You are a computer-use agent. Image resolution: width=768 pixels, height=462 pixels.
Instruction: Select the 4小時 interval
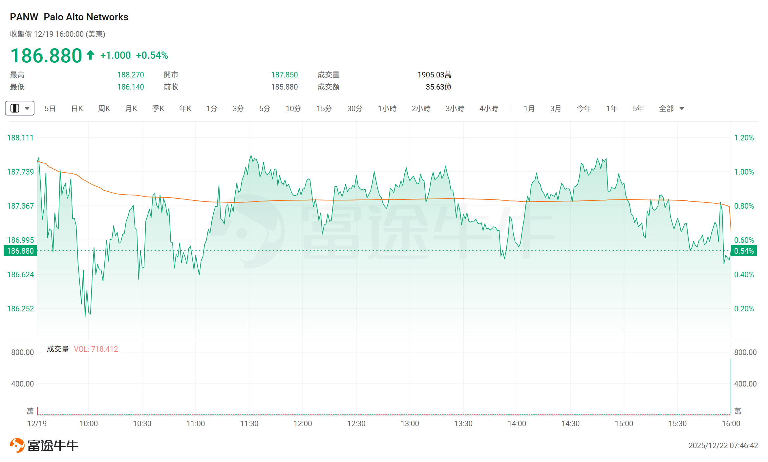(489, 108)
